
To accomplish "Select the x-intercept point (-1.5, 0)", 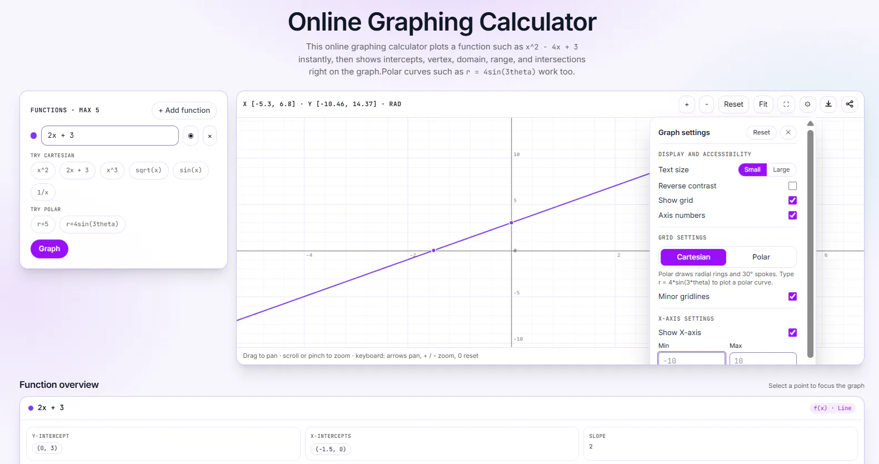I will coord(331,449).
